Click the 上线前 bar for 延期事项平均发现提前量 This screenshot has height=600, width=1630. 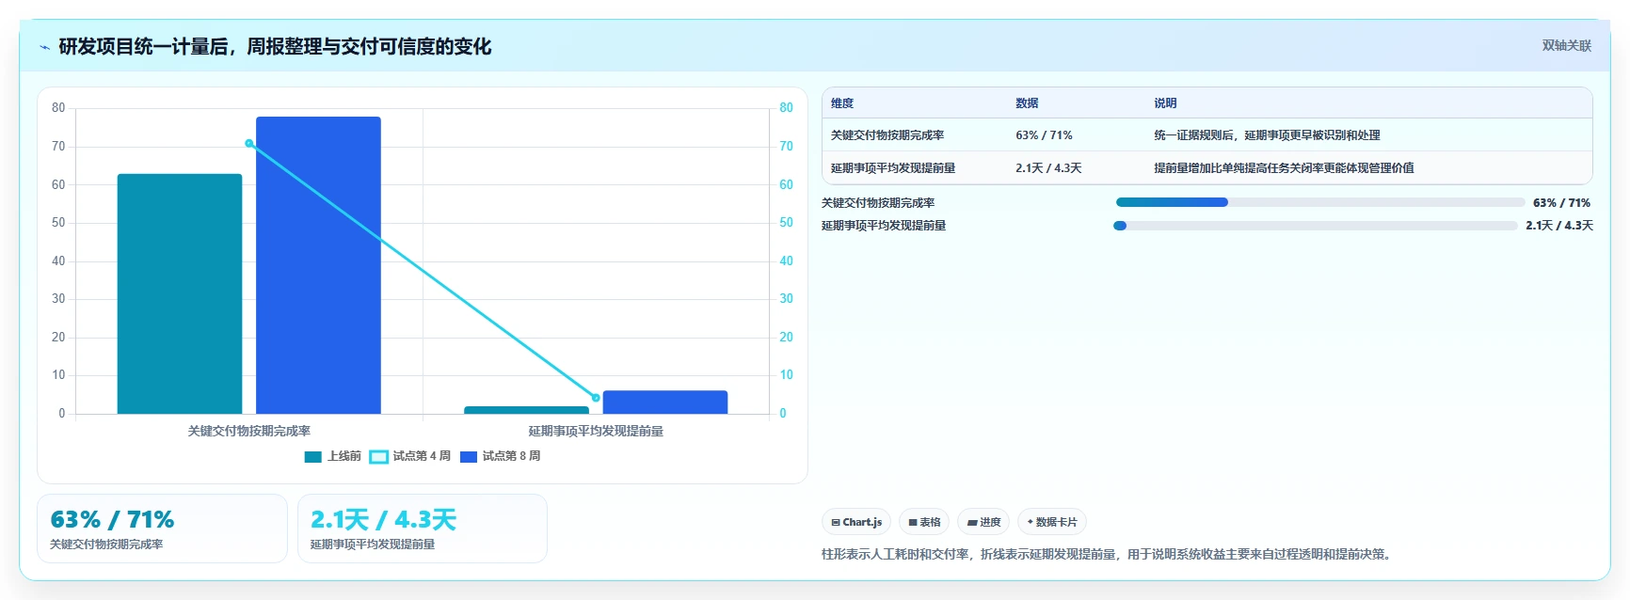pyautogui.click(x=526, y=410)
